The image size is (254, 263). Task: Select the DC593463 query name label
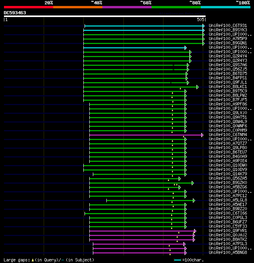[x=15, y=13]
